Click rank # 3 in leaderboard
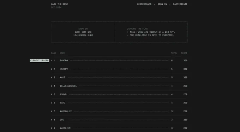240x132 pixels. [53, 77]
